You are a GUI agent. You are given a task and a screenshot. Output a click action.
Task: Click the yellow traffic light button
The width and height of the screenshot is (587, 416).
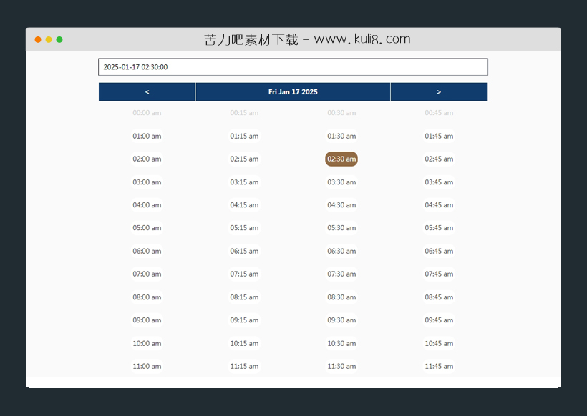pos(48,39)
